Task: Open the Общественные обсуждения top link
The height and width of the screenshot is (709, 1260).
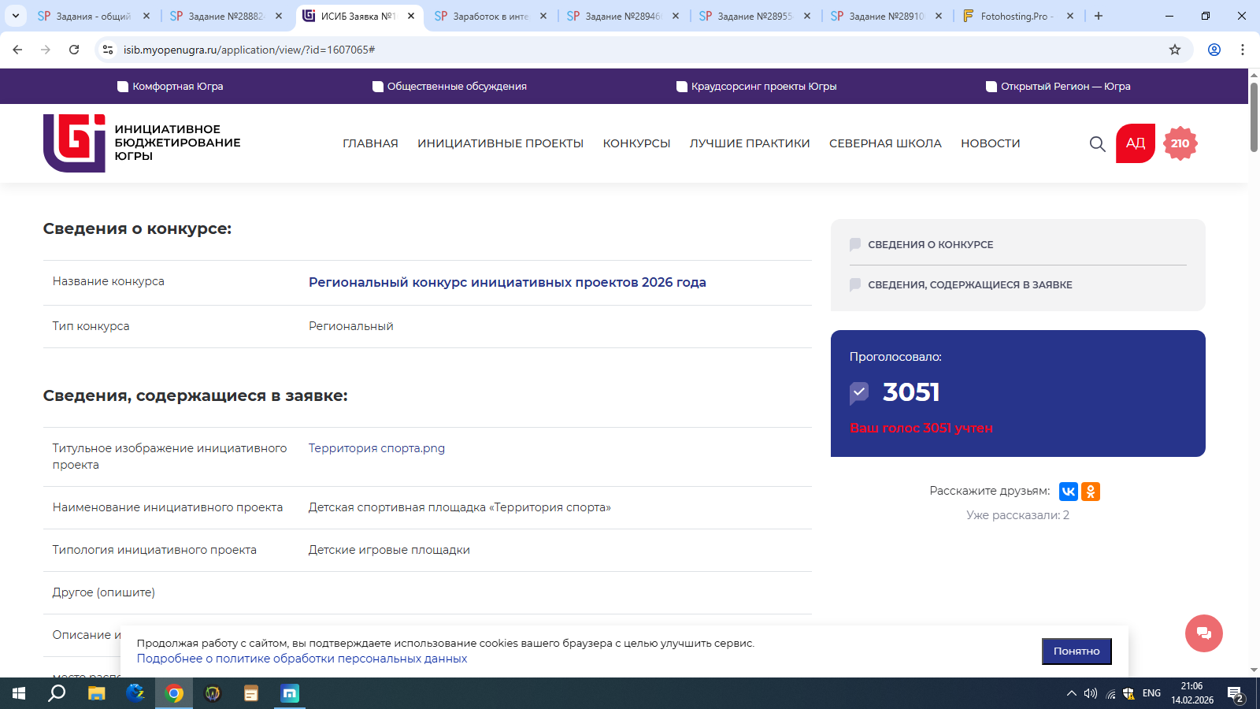Action: pyautogui.click(x=450, y=87)
